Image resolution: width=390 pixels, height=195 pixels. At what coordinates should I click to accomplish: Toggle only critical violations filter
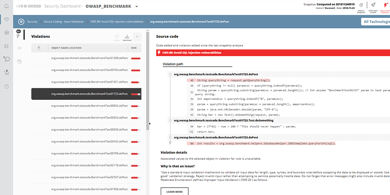[x=385, y=7]
